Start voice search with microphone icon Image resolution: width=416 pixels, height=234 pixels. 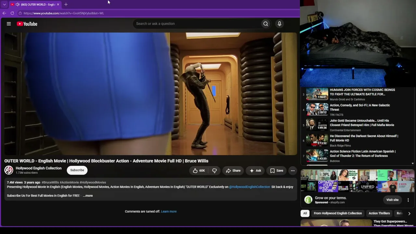279,24
